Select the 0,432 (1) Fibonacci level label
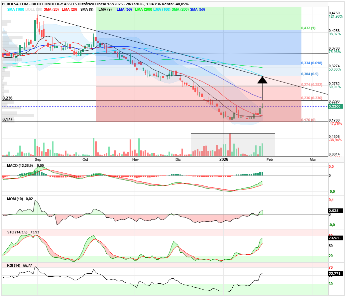 [x=308, y=28]
